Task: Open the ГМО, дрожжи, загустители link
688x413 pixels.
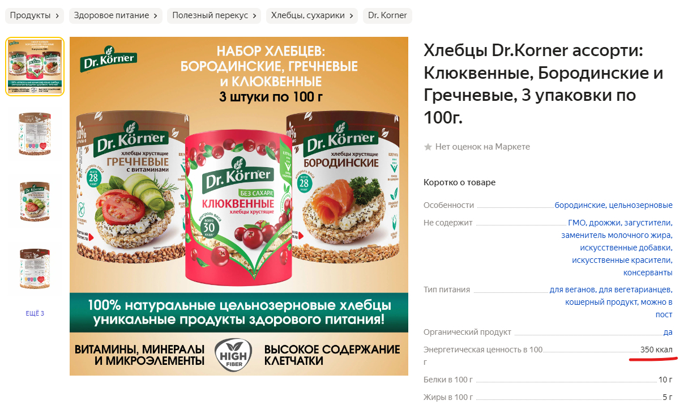Action: (620, 223)
